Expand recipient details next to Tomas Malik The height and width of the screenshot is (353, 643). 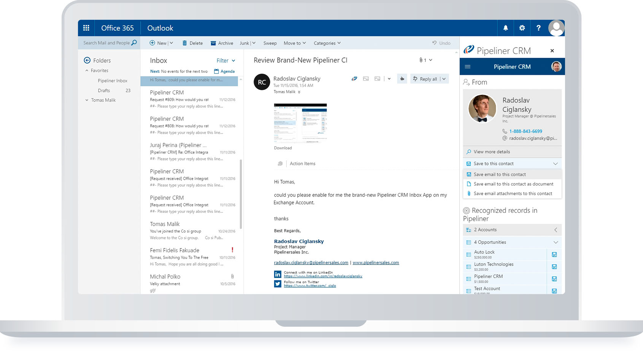(x=299, y=92)
